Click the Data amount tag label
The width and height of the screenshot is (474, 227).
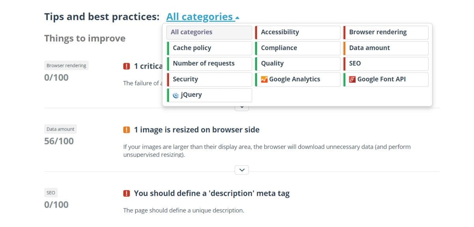pyautogui.click(x=60, y=129)
